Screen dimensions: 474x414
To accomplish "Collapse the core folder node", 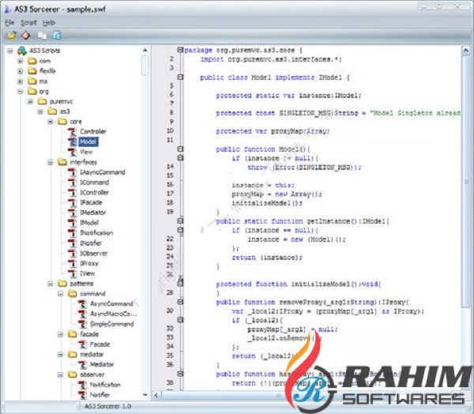I will click(51, 122).
